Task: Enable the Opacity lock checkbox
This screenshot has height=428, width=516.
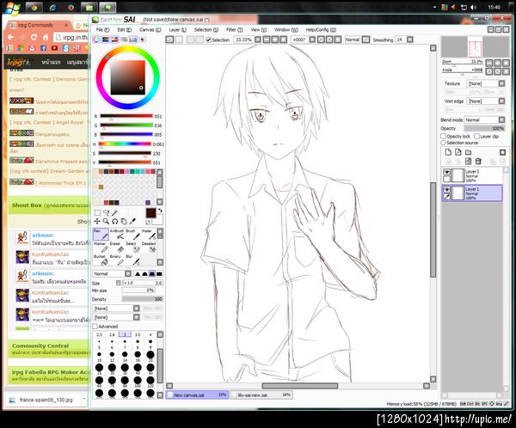Action: tap(443, 136)
